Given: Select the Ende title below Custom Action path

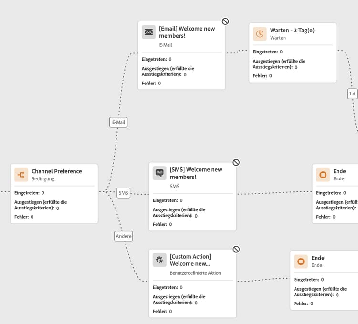Looking at the screenshot, I should (317, 258).
